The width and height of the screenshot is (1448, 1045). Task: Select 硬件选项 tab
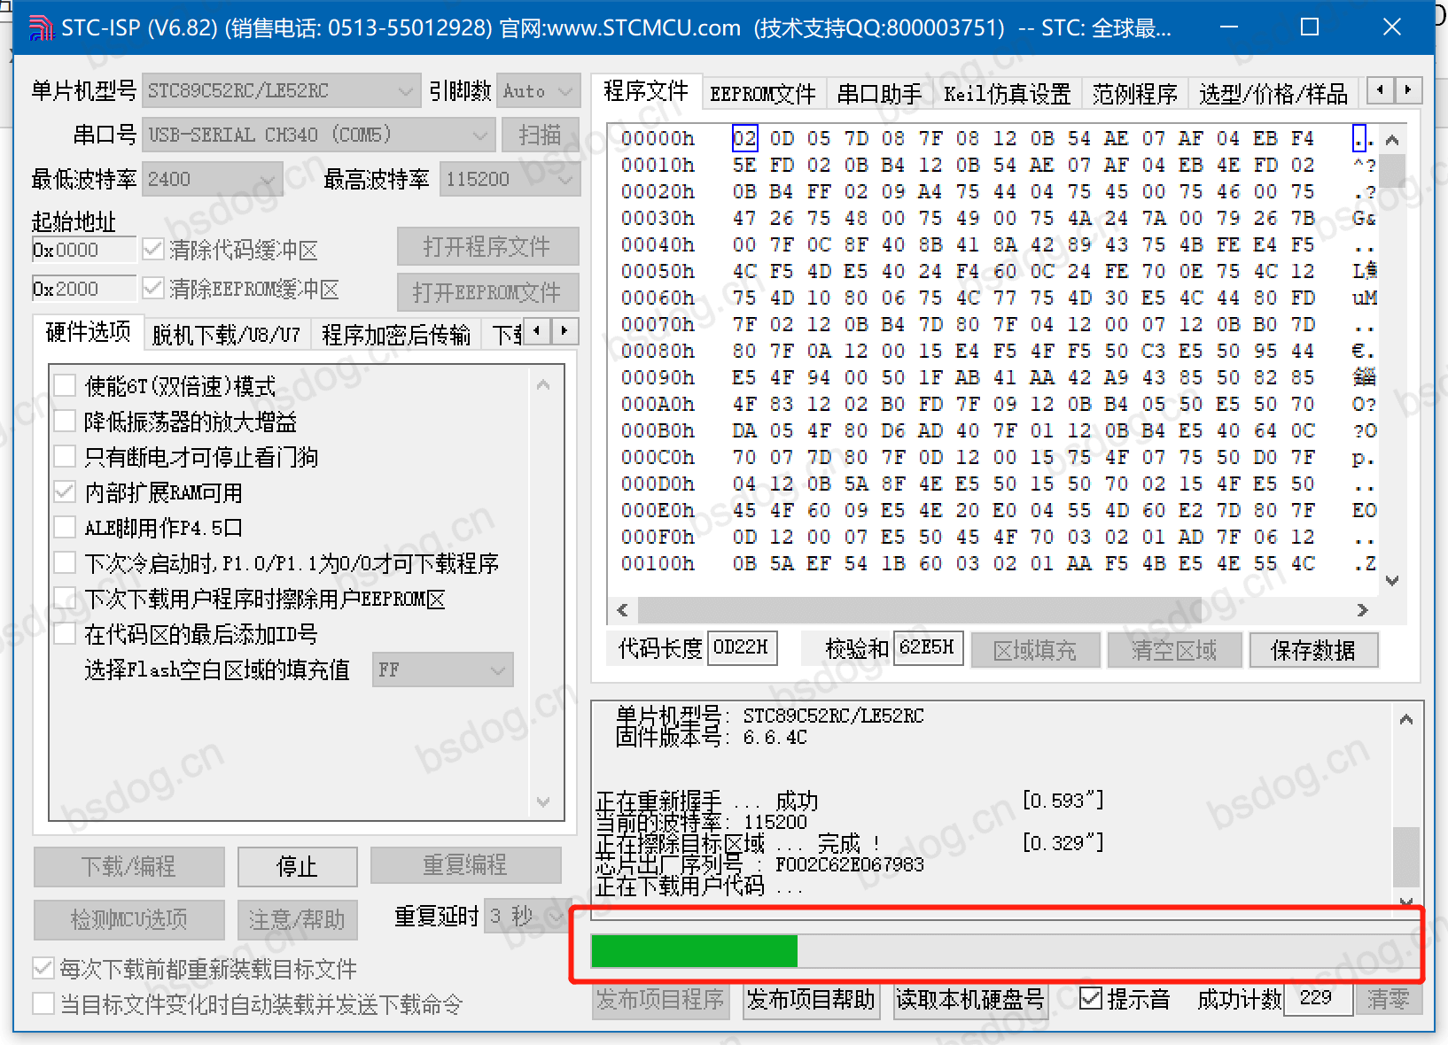(88, 332)
